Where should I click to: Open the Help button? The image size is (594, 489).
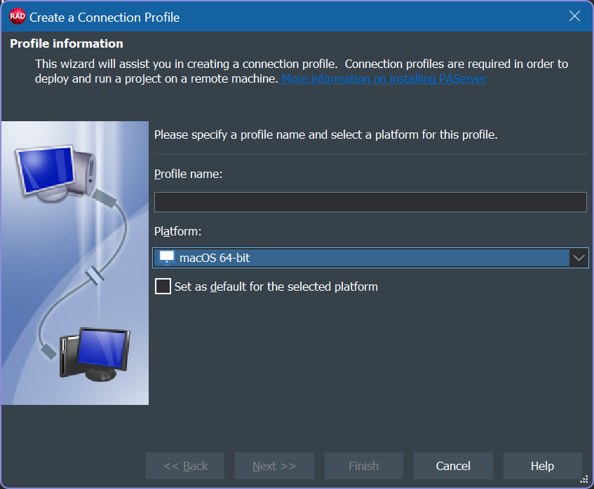tap(543, 466)
